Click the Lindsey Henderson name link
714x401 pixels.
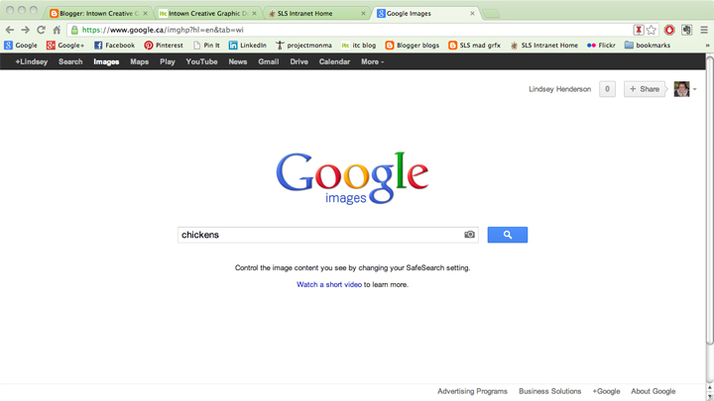[559, 89]
